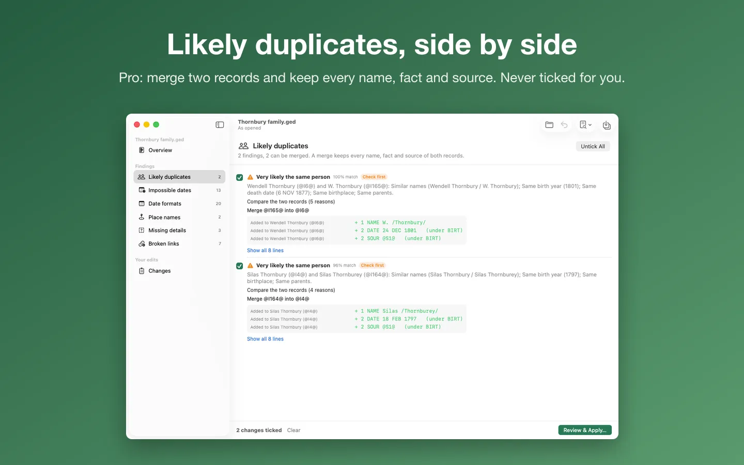Viewport: 744px width, 465px height.
Task: Click the Date formats calendar icon
Action: pos(142,204)
